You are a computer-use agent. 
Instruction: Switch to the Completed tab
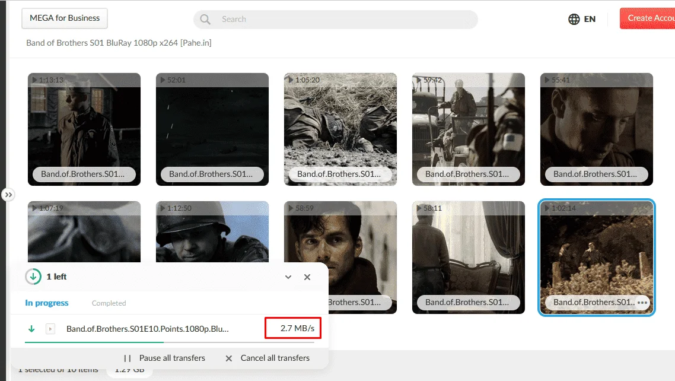(x=109, y=303)
